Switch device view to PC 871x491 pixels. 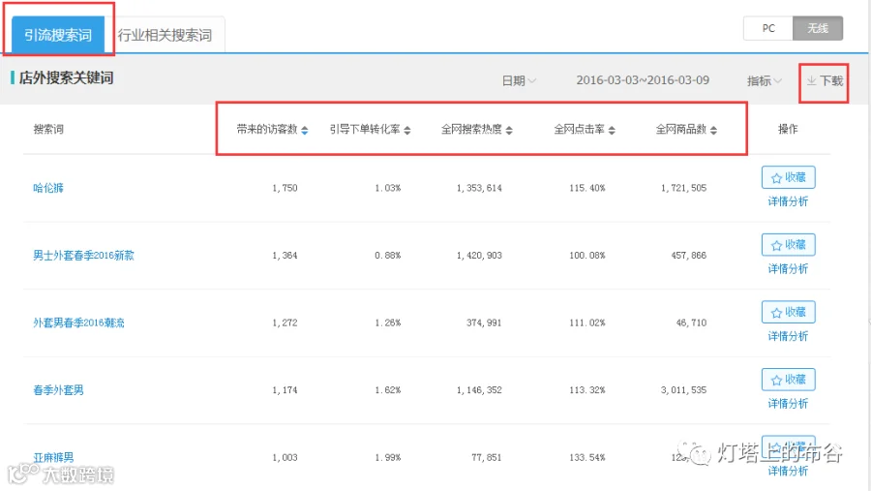(x=768, y=28)
